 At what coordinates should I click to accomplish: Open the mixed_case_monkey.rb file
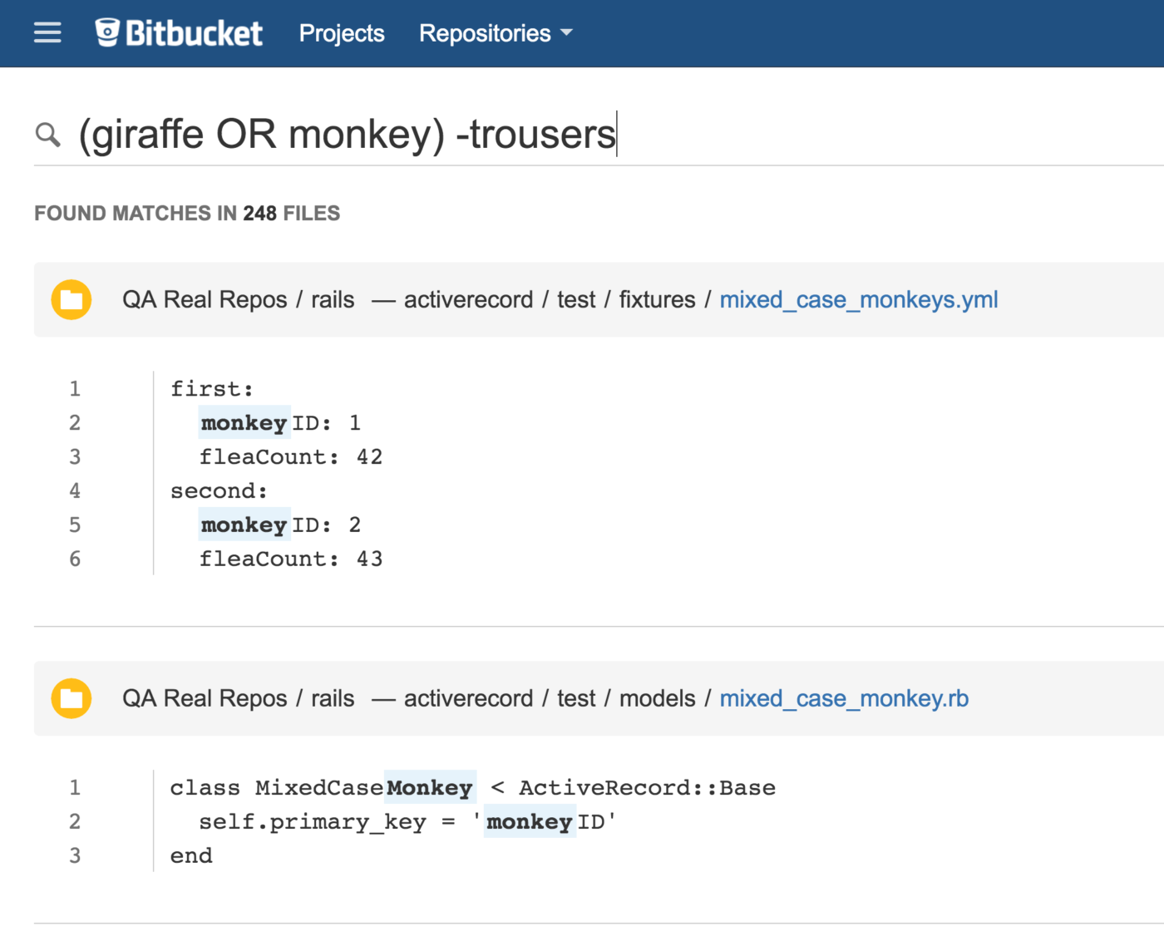click(x=844, y=698)
